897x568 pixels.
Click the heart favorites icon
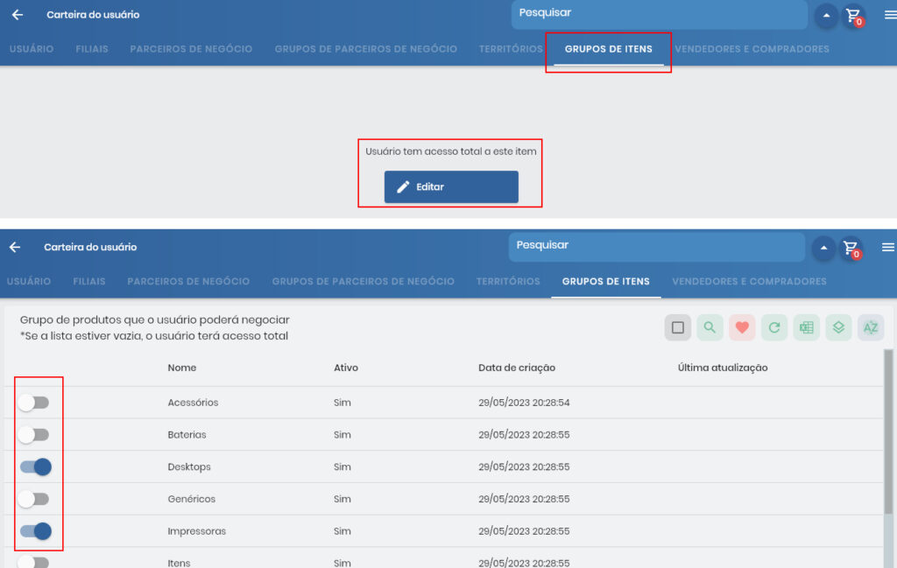tap(742, 327)
